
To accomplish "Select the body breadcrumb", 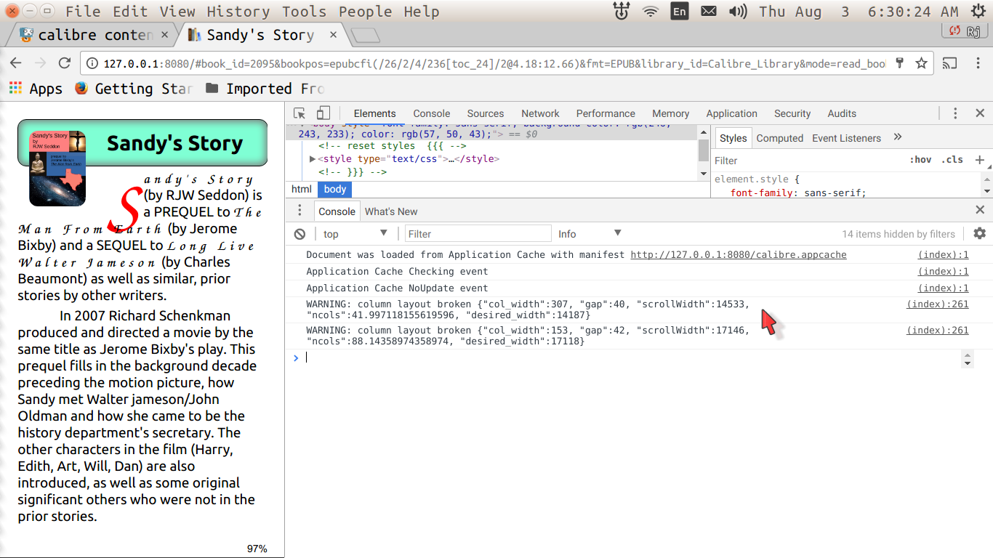I will tap(334, 189).
